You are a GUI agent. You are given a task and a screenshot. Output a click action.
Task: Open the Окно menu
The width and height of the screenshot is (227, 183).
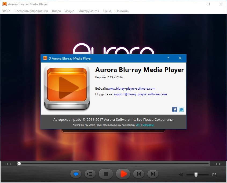[x=107, y=11]
